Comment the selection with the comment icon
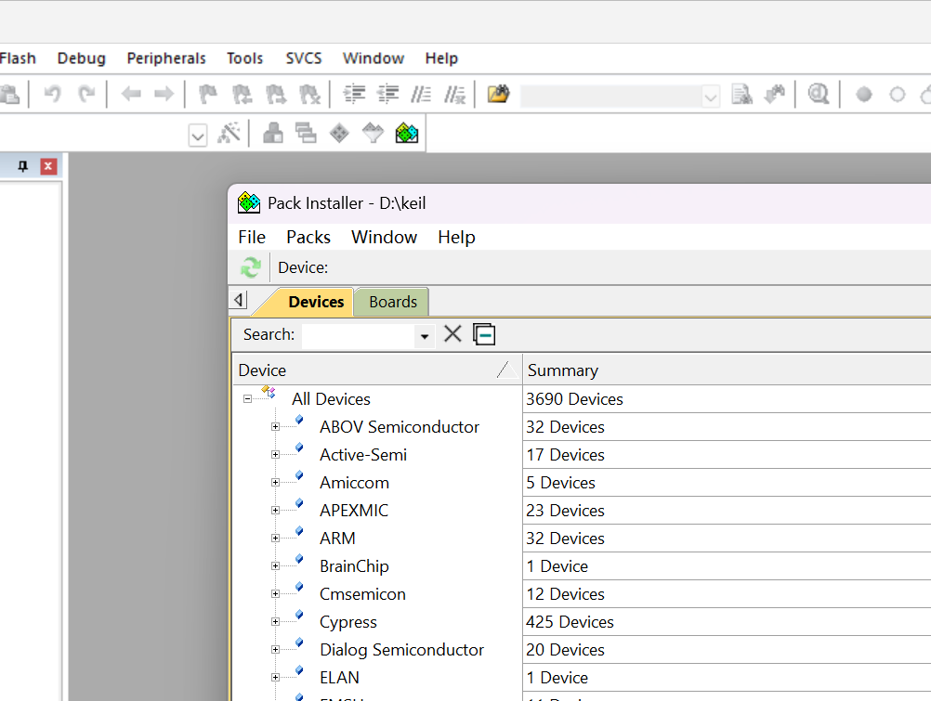 (x=422, y=94)
